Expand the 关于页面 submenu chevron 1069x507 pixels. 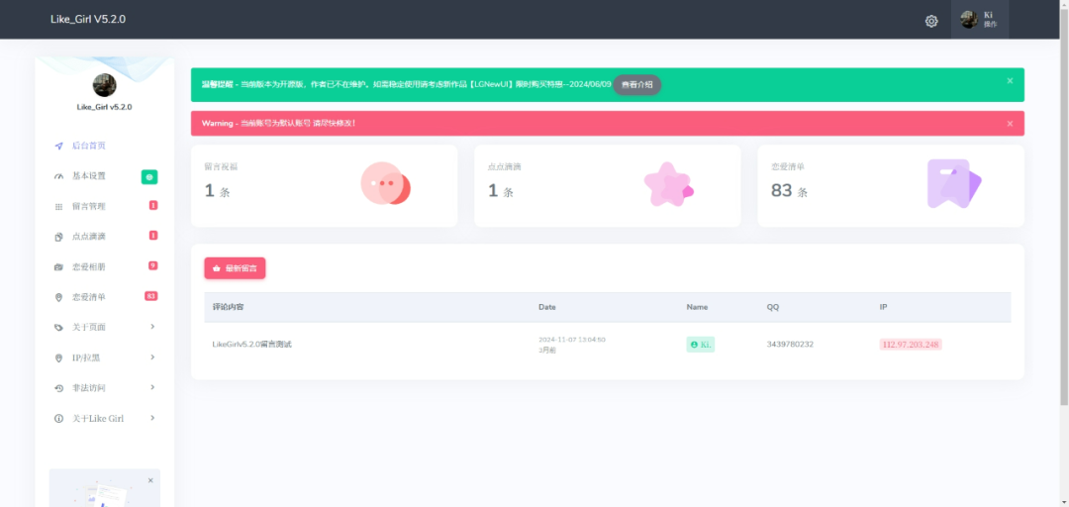[x=152, y=327]
